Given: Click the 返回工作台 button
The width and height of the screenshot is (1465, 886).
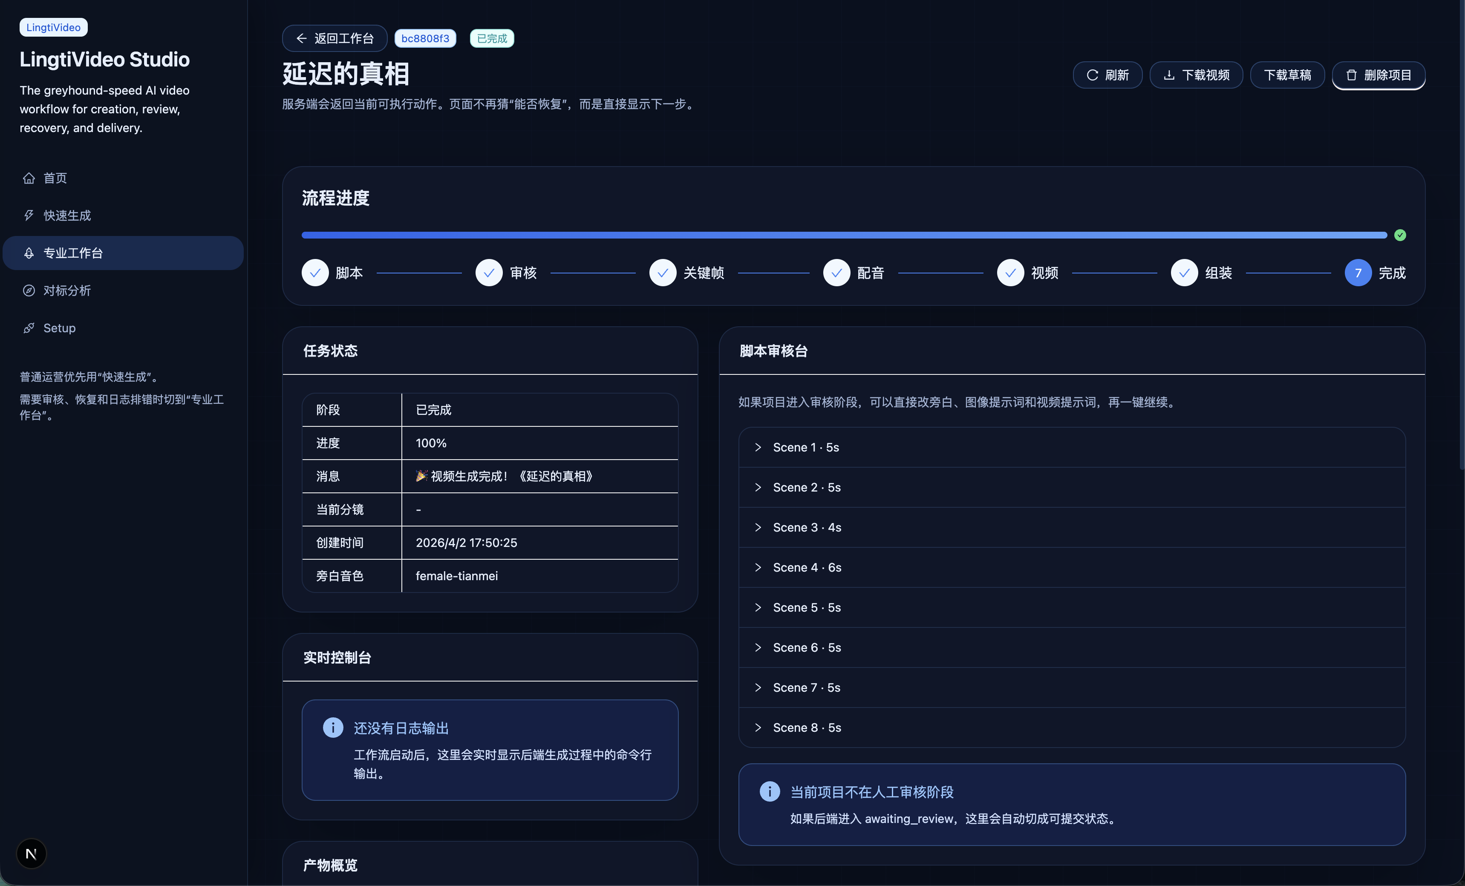Looking at the screenshot, I should click(x=335, y=39).
